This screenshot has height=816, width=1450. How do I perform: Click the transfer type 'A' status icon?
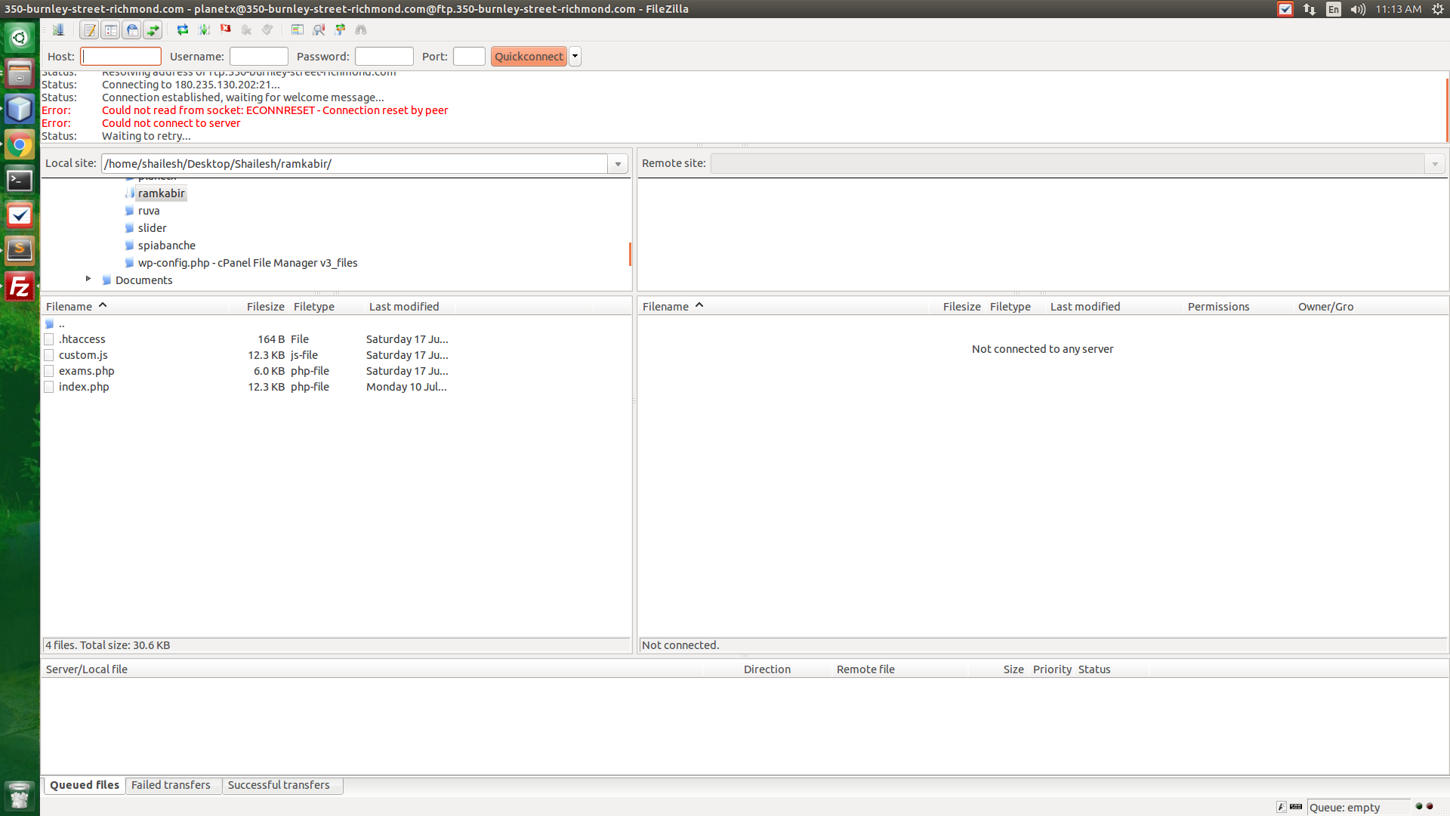click(x=1282, y=807)
